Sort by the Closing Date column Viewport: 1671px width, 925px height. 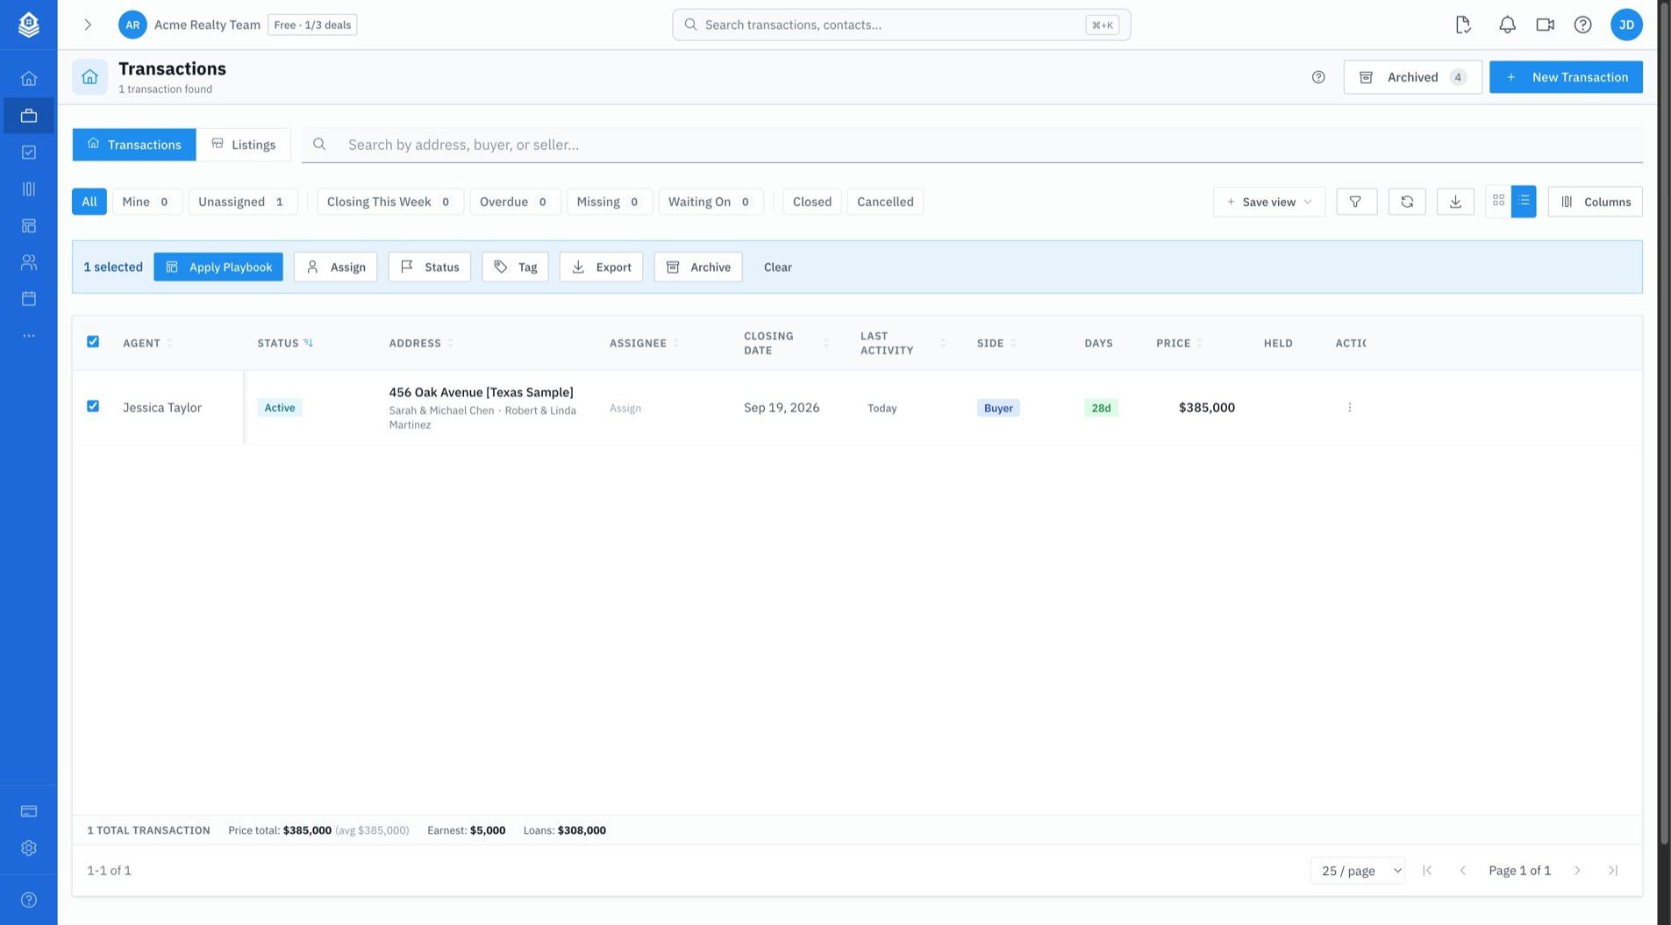click(x=786, y=343)
